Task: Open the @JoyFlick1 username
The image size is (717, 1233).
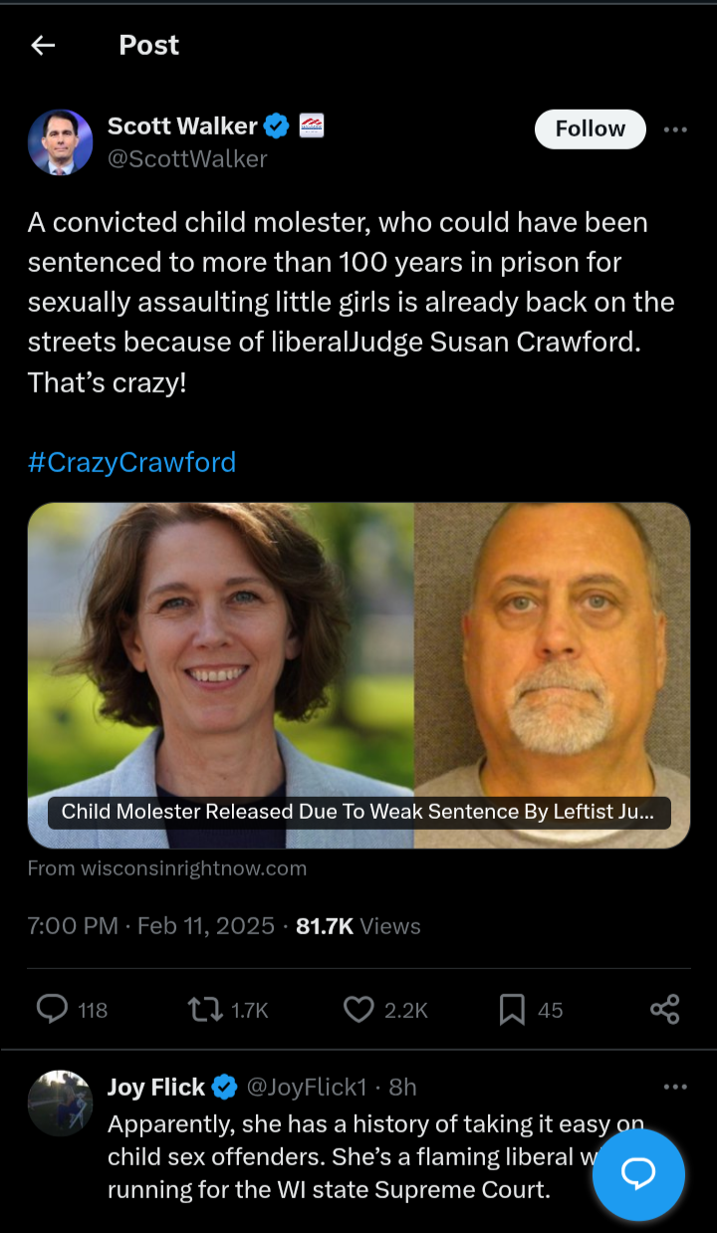Action: click(307, 1087)
